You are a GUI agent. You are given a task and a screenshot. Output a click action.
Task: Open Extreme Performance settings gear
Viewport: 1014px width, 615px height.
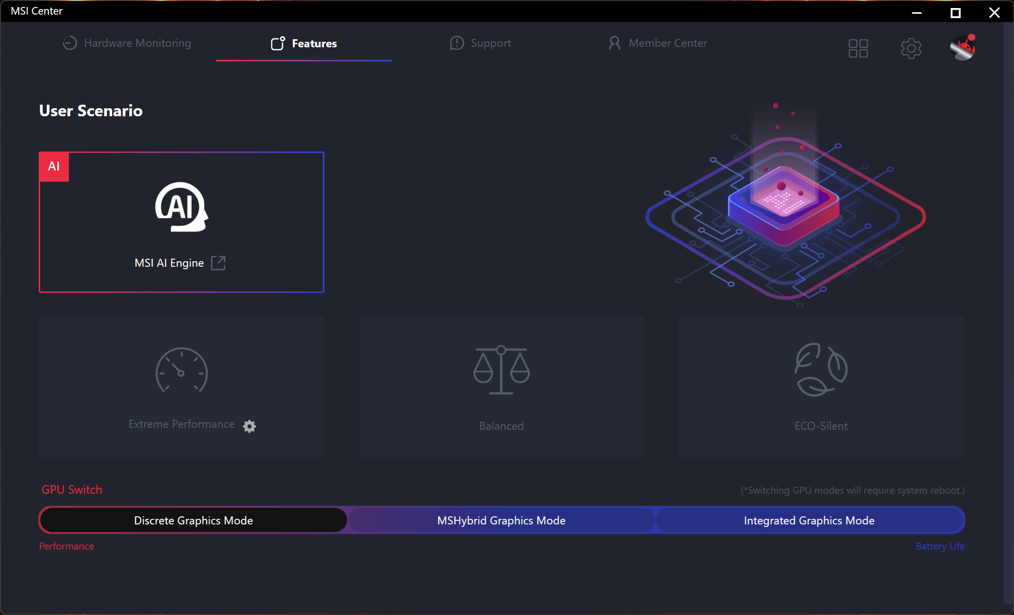coord(249,426)
